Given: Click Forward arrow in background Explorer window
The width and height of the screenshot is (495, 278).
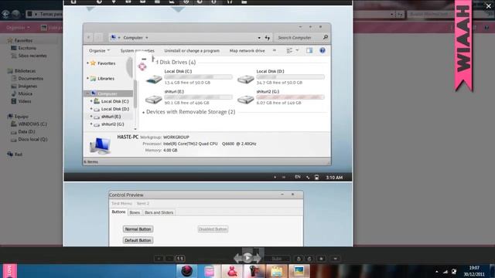Looking at the screenshot, I should point(15,14).
